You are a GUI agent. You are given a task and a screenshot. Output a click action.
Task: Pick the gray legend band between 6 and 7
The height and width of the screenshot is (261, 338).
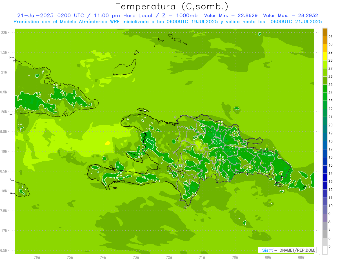[325, 234]
